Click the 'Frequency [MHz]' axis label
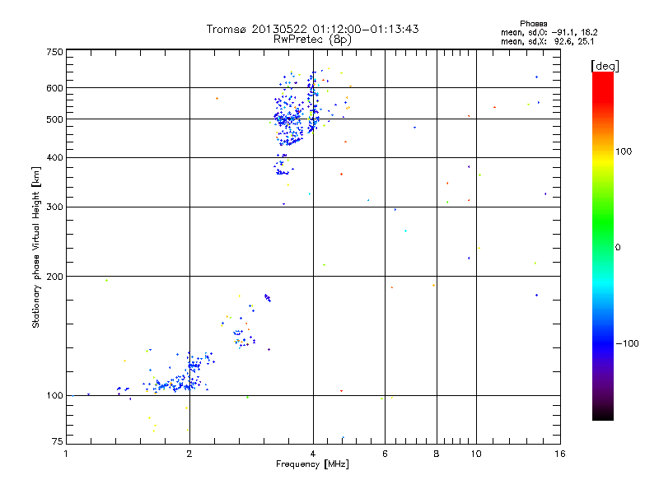The image size is (659, 494). [x=312, y=464]
